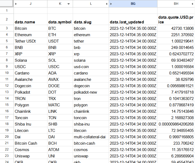Select row 3 header
The image size is (195, 163).
coord(7,28)
